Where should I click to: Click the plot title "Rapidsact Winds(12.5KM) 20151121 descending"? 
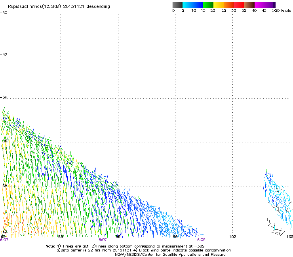[59, 7]
